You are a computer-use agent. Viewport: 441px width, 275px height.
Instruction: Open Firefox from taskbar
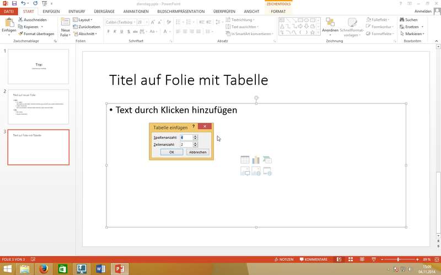point(44,269)
